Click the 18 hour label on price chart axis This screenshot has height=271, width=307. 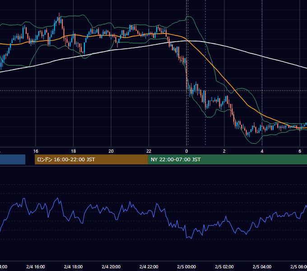(x=74, y=151)
